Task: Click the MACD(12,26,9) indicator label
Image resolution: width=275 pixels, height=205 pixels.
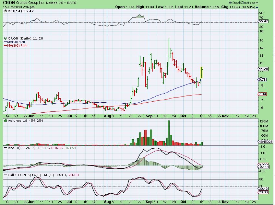Action: point(18,148)
